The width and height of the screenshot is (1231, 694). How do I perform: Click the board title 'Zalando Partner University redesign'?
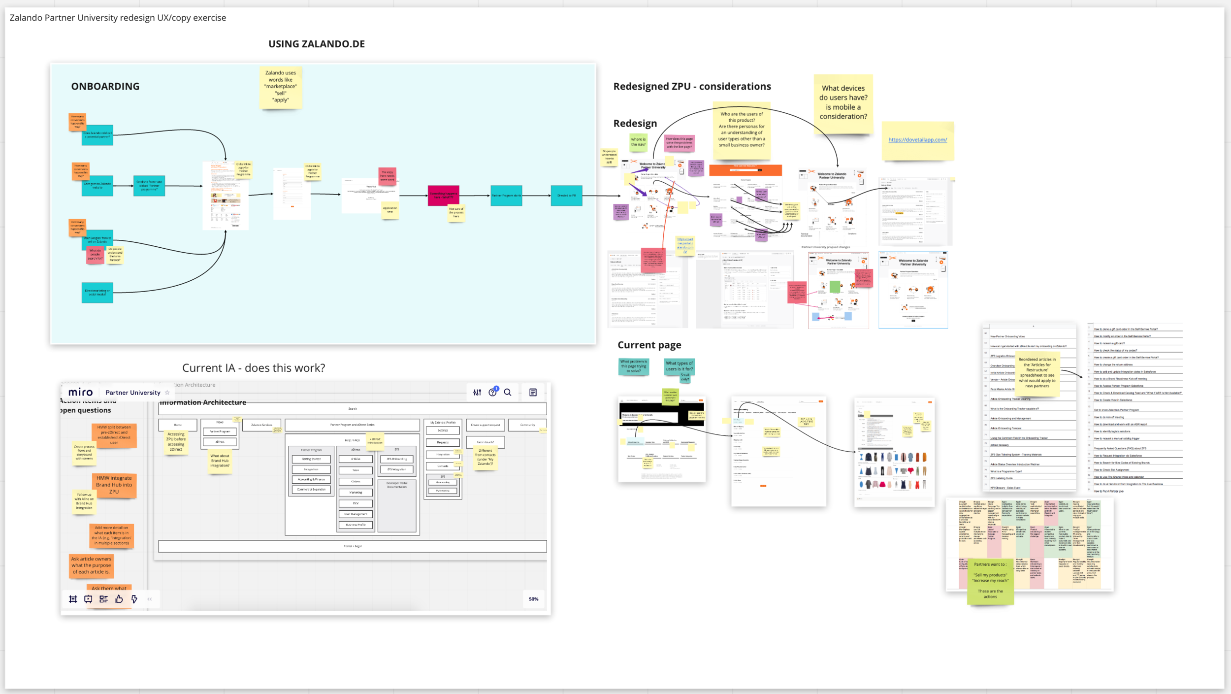[118, 18]
